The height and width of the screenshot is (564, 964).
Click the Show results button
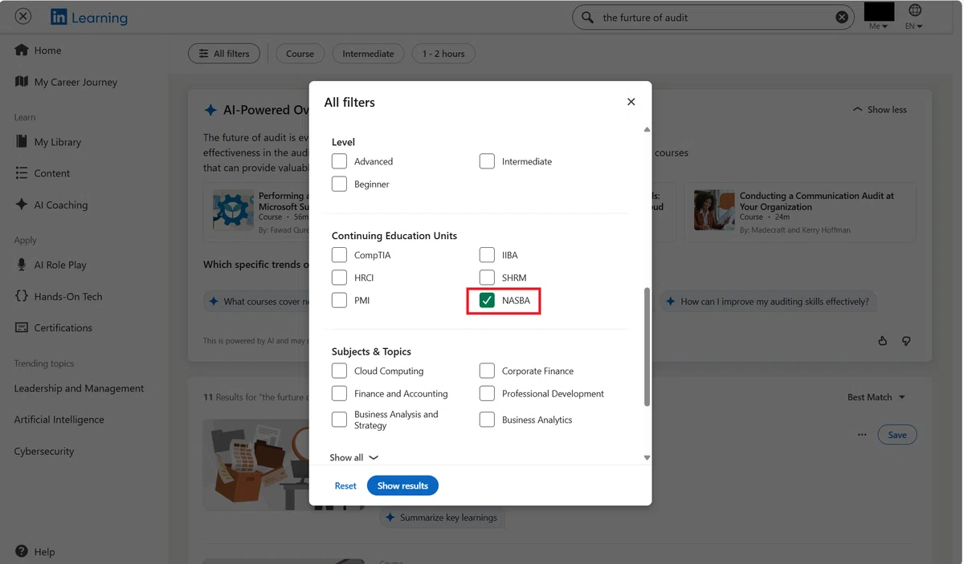click(x=402, y=485)
